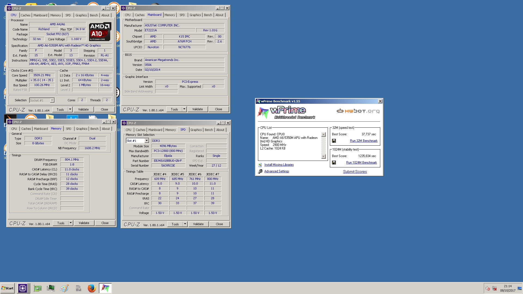Expand the Tools arrow in the Processor CPU-Z window
Image resolution: width=523 pixels, height=294 pixels.
(70, 109)
